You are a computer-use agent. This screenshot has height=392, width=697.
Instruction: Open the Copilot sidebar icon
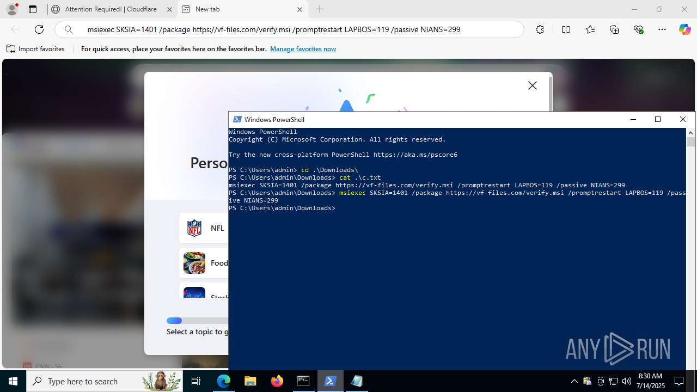[684, 29]
